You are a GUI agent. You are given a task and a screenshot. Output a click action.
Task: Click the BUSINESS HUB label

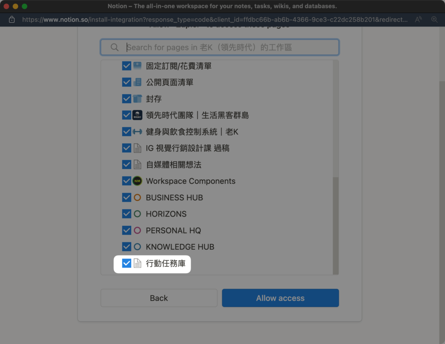(175, 198)
